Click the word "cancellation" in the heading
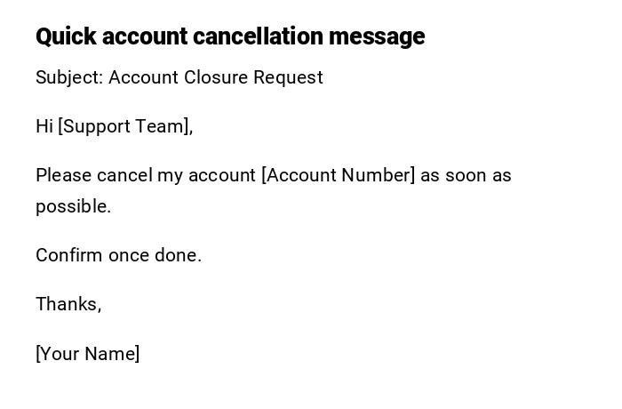This screenshot has height=409, width=622. coord(258,36)
